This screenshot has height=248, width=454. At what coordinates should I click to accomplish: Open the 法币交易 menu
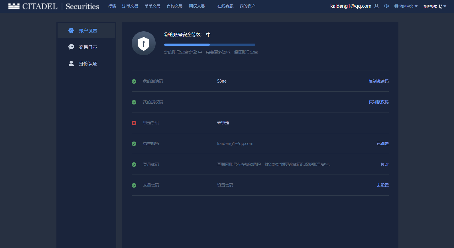point(130,6)
